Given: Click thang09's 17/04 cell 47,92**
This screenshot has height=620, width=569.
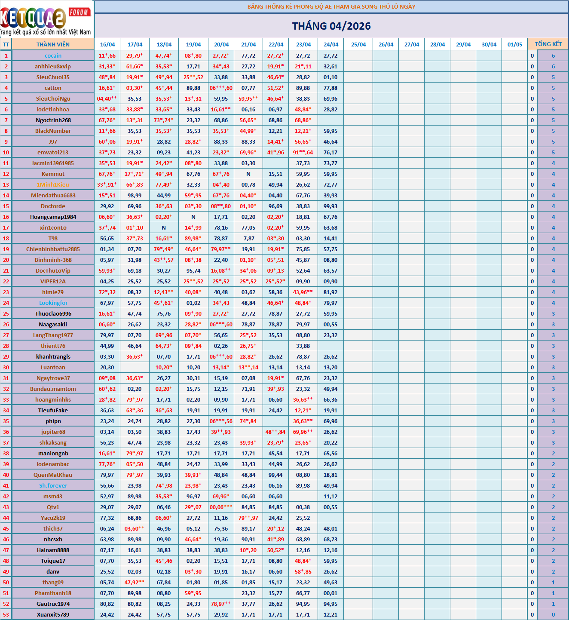Looking at the screenshot, I should 135,582.
